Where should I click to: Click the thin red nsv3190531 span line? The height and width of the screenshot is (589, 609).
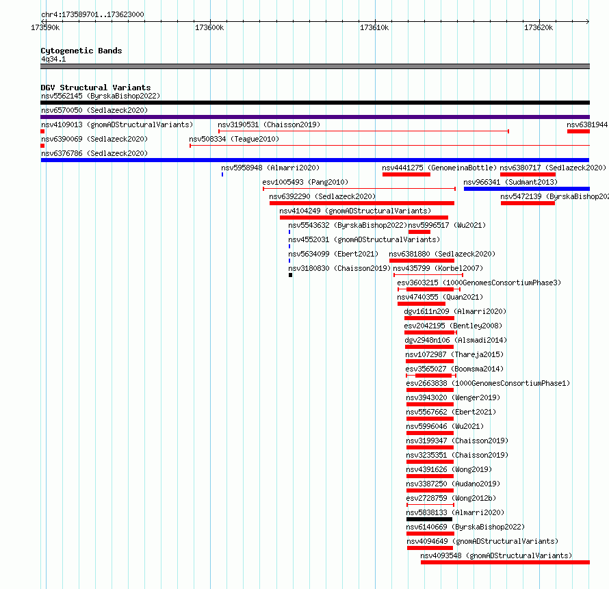363,131
